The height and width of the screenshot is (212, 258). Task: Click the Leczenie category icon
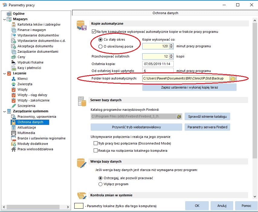pyautogui.click(x=9, y=73)
